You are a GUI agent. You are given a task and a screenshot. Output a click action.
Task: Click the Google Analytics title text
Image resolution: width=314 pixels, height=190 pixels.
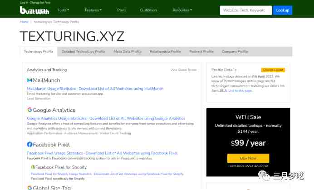[x=54, y=110]
